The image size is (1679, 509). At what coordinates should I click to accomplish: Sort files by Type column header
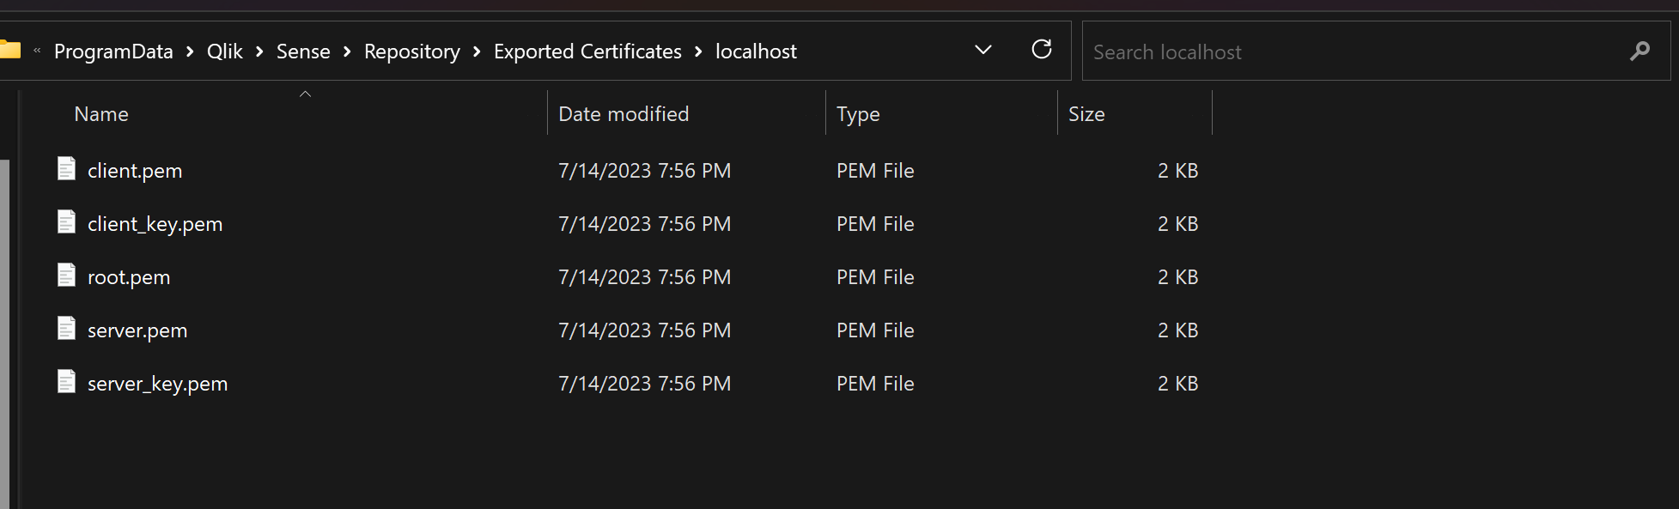858,114
